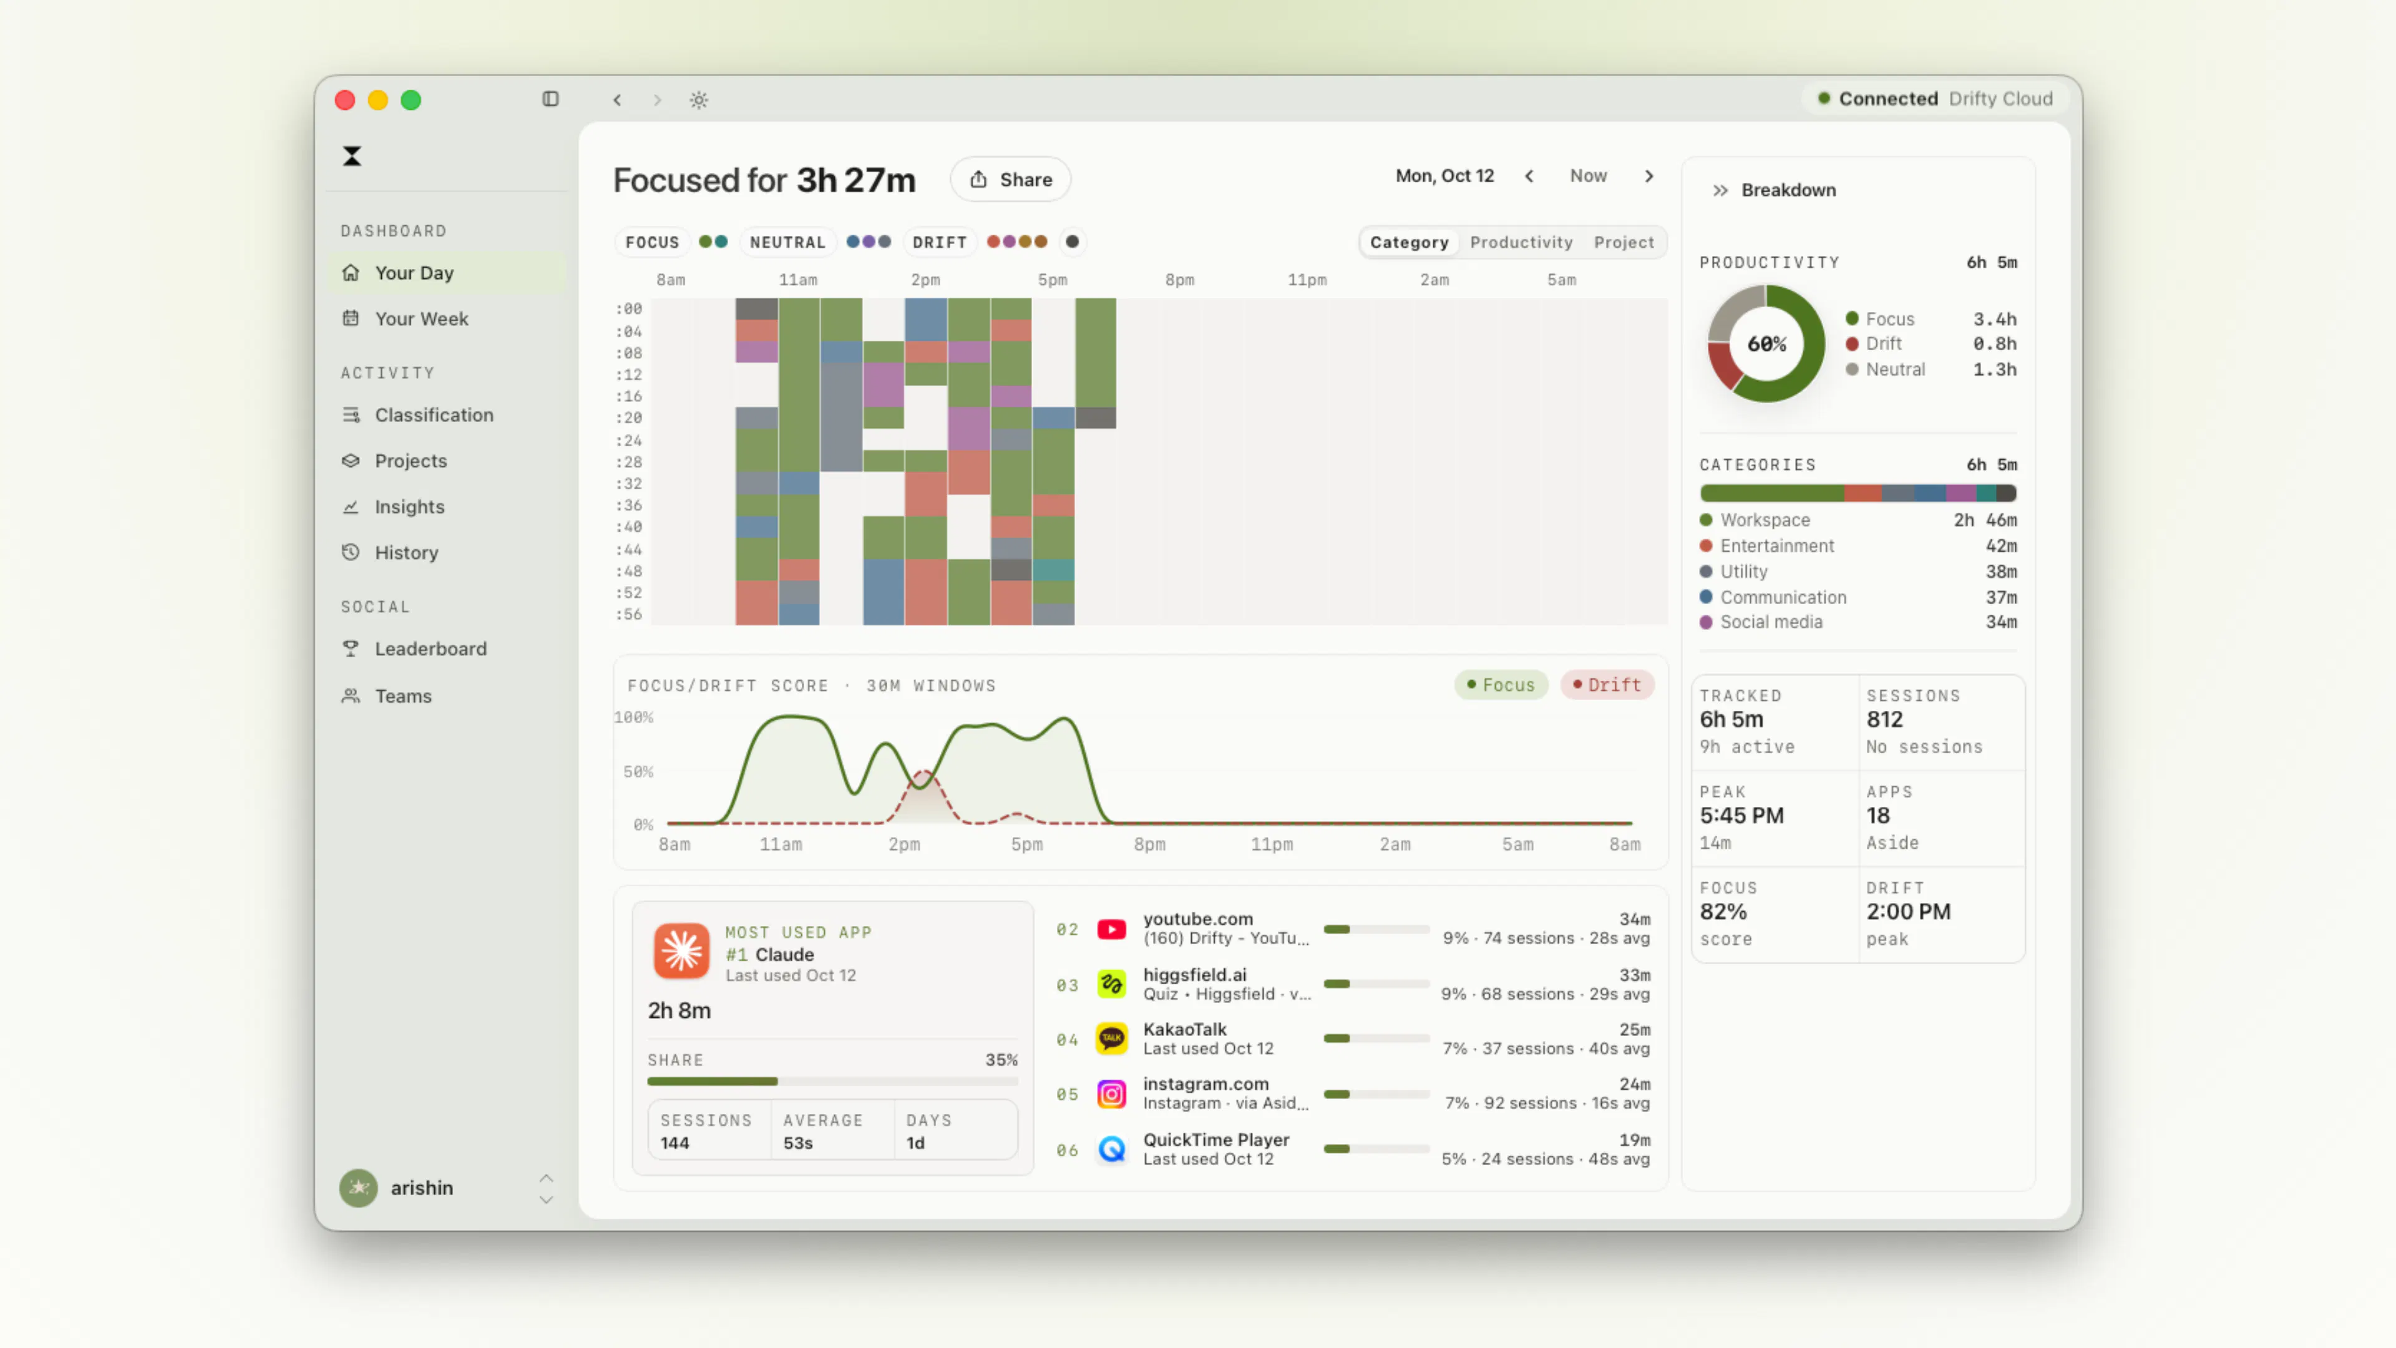Screen dimensions: 2396x1348
Task: Toggle the DRIFT legend filter
Action: coord(940,242)
